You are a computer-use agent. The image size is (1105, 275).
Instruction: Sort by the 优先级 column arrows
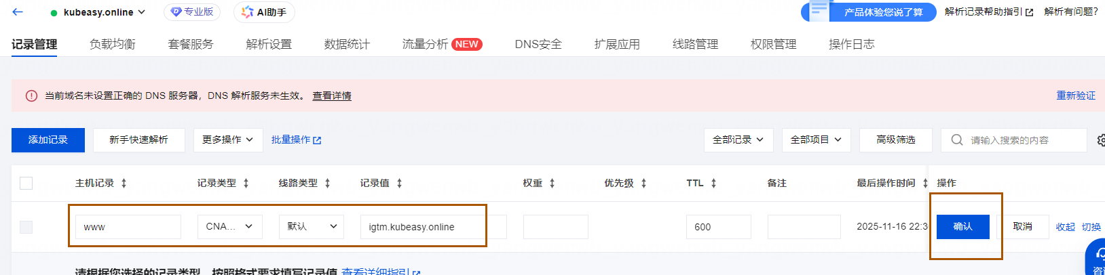tap(643, 183)
